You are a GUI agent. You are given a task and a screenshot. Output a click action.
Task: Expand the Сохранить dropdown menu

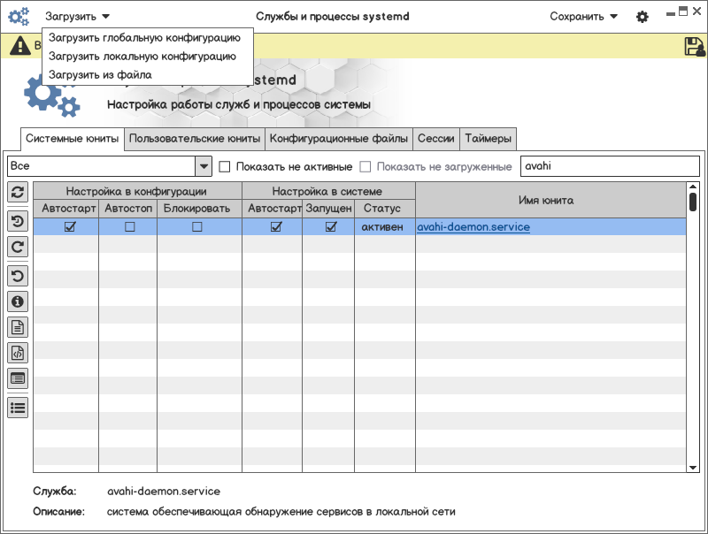[583, 16]
